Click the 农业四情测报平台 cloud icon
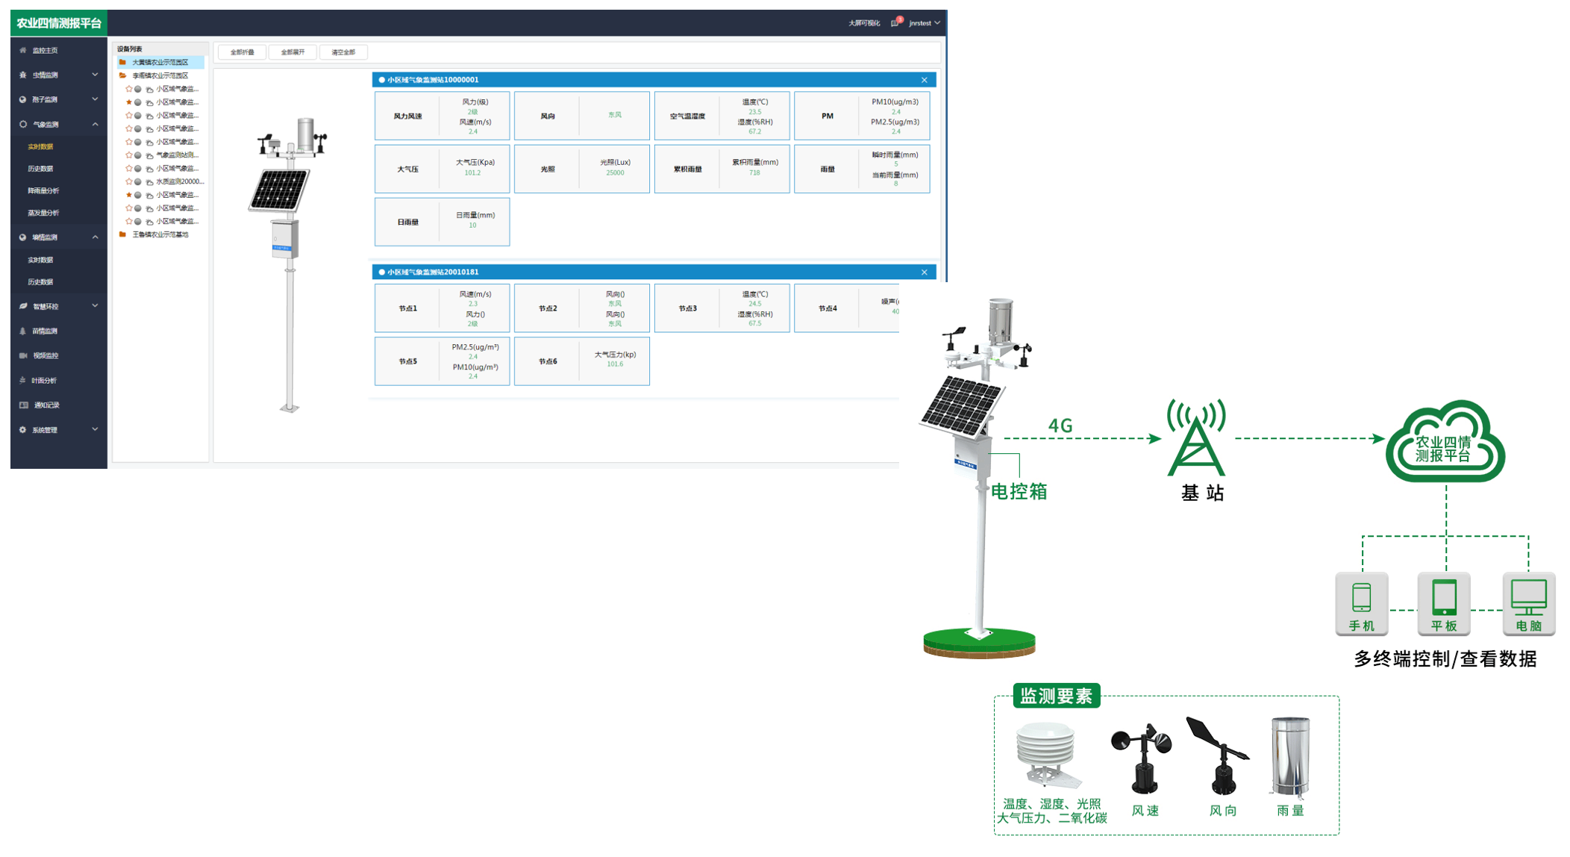This screenshot has width=1570, height=857. click(x=1445, y=442)
